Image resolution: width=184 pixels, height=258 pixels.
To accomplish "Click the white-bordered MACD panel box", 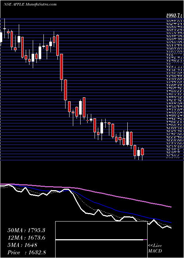I will (101, 240).
